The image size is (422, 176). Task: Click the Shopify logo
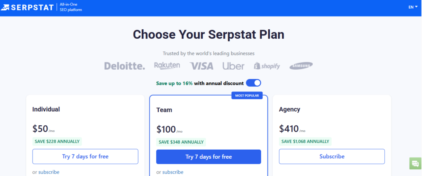(267, 66)
